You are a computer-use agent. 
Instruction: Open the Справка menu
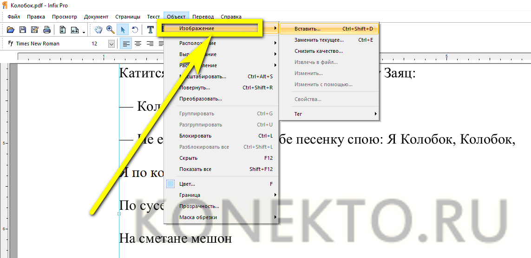pos(231,17)
